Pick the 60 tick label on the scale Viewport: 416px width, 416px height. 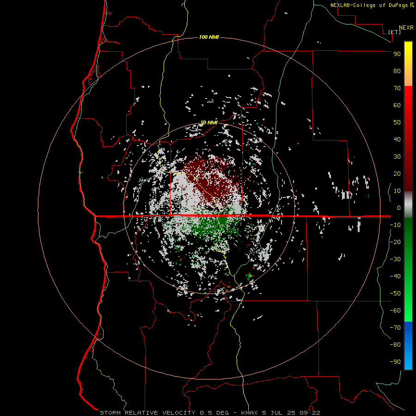click(397, 105)
